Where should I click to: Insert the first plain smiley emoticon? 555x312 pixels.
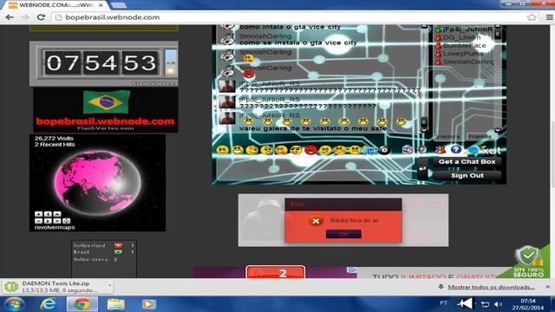(x=222, y=150)
